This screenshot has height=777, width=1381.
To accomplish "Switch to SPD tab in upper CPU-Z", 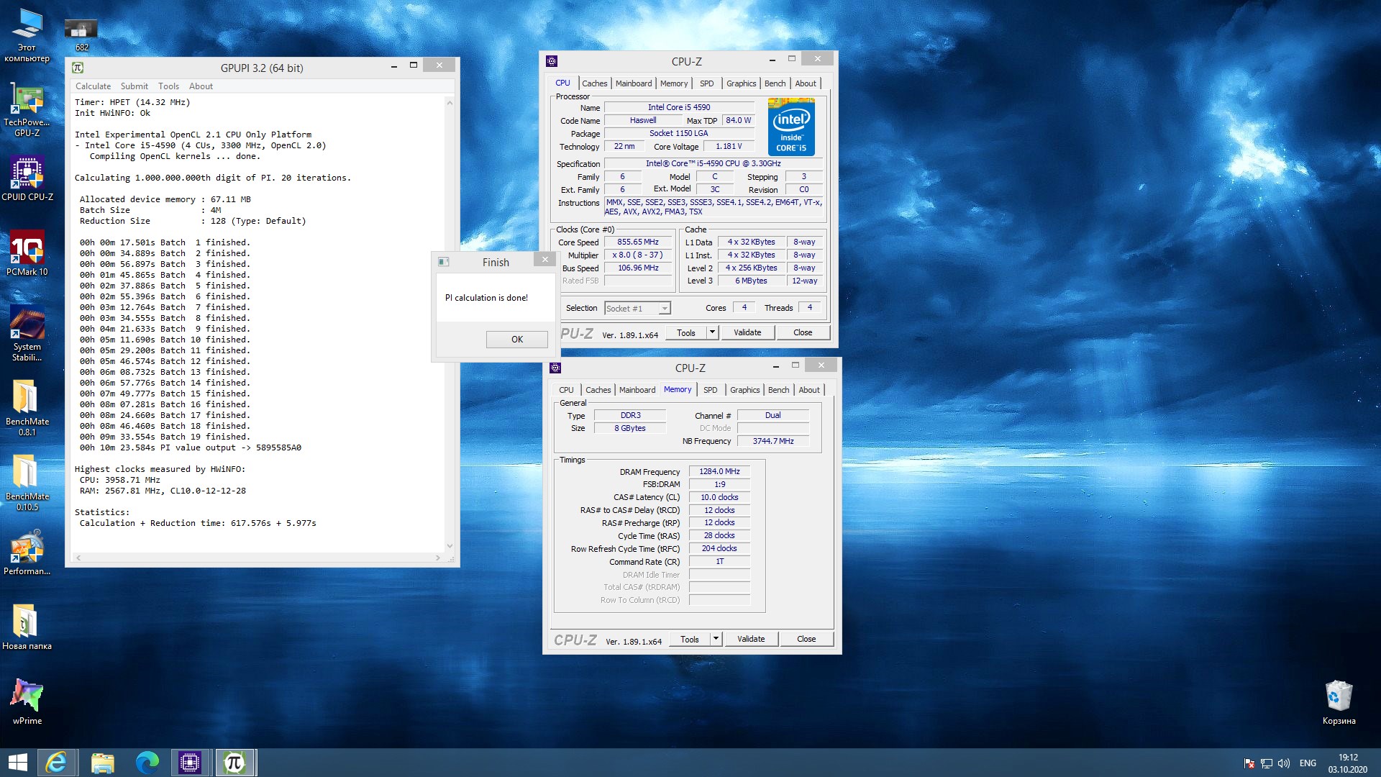I will [707, 83].
